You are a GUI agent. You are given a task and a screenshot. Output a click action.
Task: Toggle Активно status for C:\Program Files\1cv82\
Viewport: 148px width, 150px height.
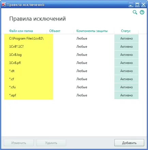pyautogui.click(x=127, y=39)
